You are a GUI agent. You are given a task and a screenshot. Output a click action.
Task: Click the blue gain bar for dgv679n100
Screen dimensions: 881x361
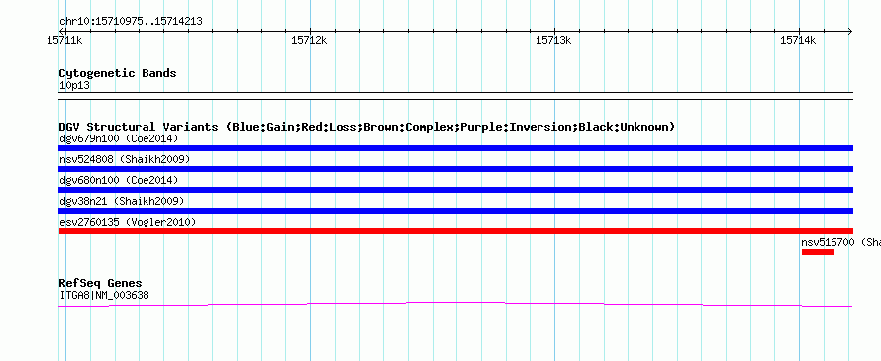pyautogui.click(x=455, y=148)
